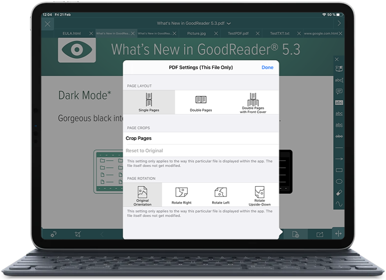
Task: Select Double Pages with Front Cover
Action: coord(253,102)
